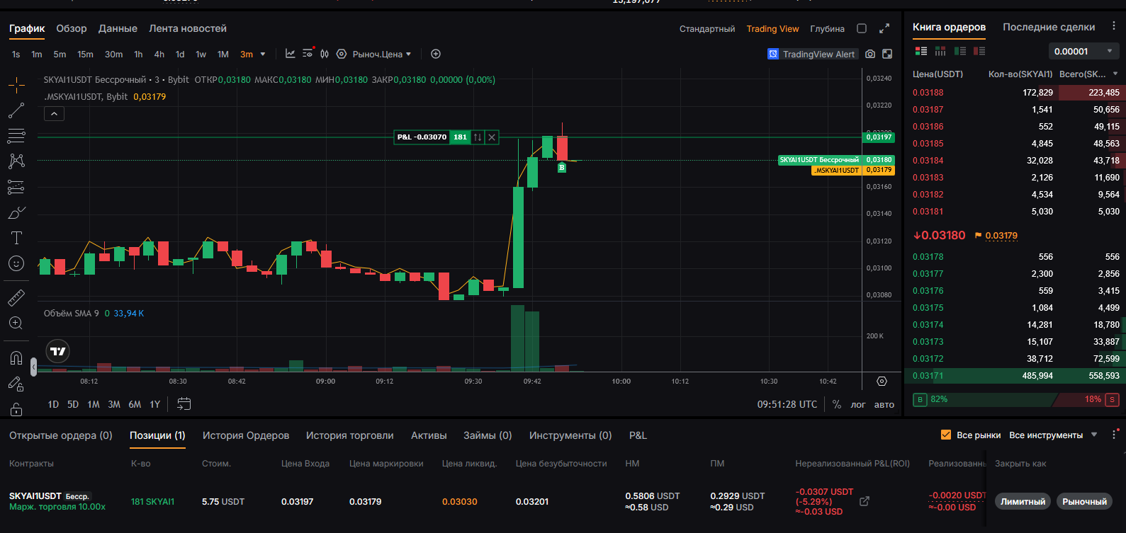Open the emoji icons tool
Image resolution: width=1126 pixels, height=533 pixels.
coord(16,263)
